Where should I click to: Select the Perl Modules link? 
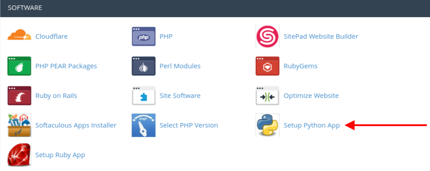point(180,66)
